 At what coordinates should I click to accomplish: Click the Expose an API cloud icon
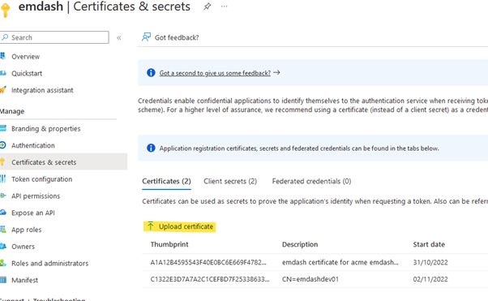tap(2, 213)
